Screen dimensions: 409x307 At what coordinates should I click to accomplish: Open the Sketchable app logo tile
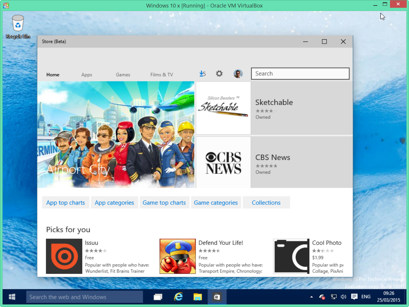[223, 108]
